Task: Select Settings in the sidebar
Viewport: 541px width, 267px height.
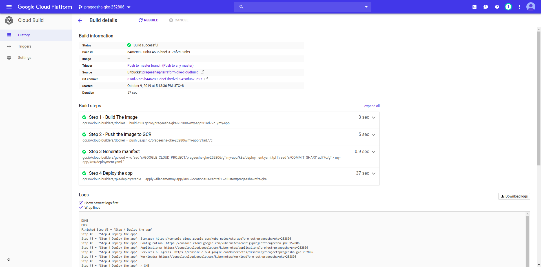Action: click(25, 58)
